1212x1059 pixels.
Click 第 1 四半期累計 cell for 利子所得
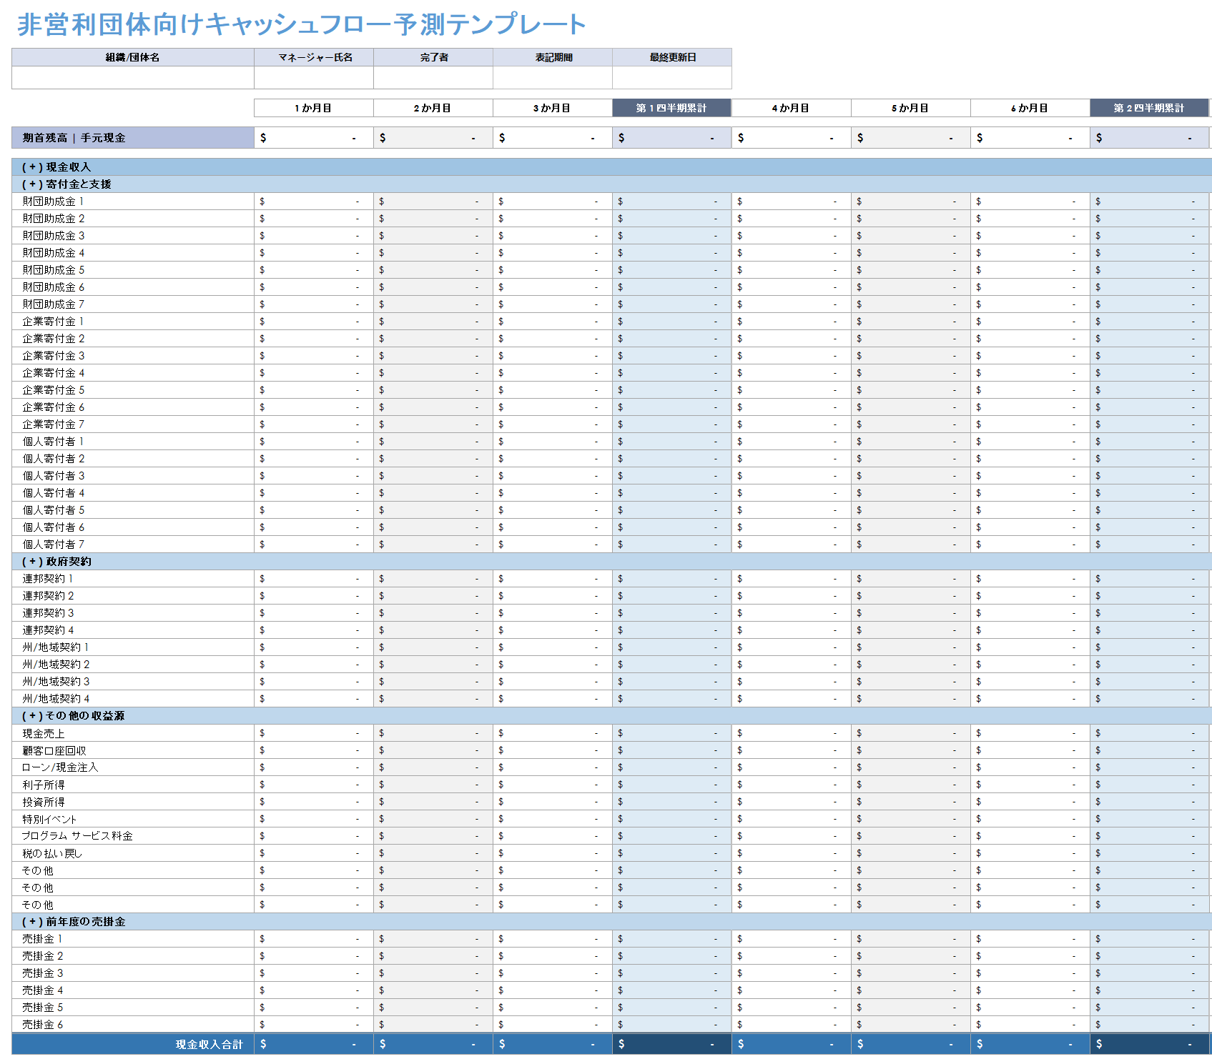[672, 785]
